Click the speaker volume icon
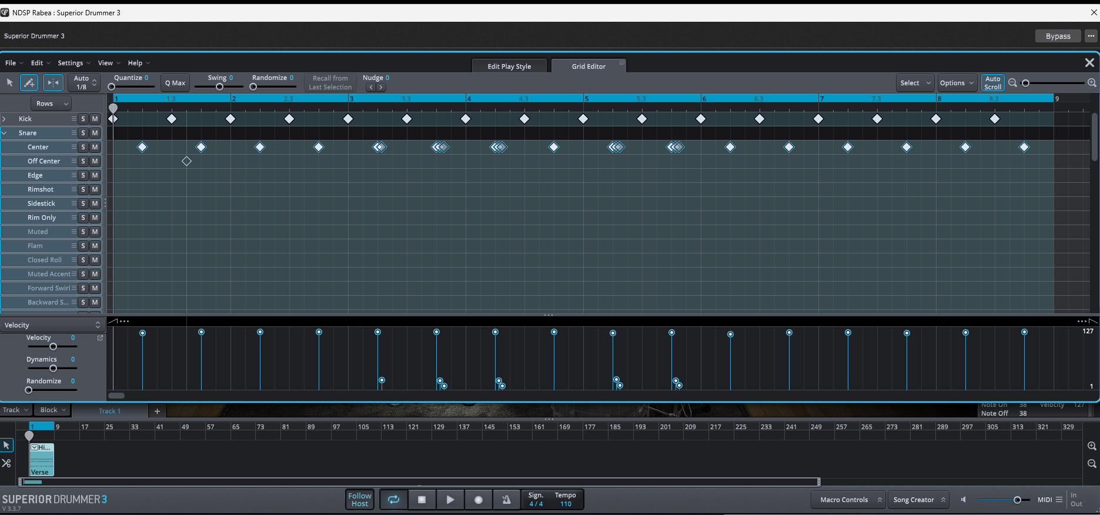The image size is (1100, 515). pyautogui.click(x=964, y=500)
